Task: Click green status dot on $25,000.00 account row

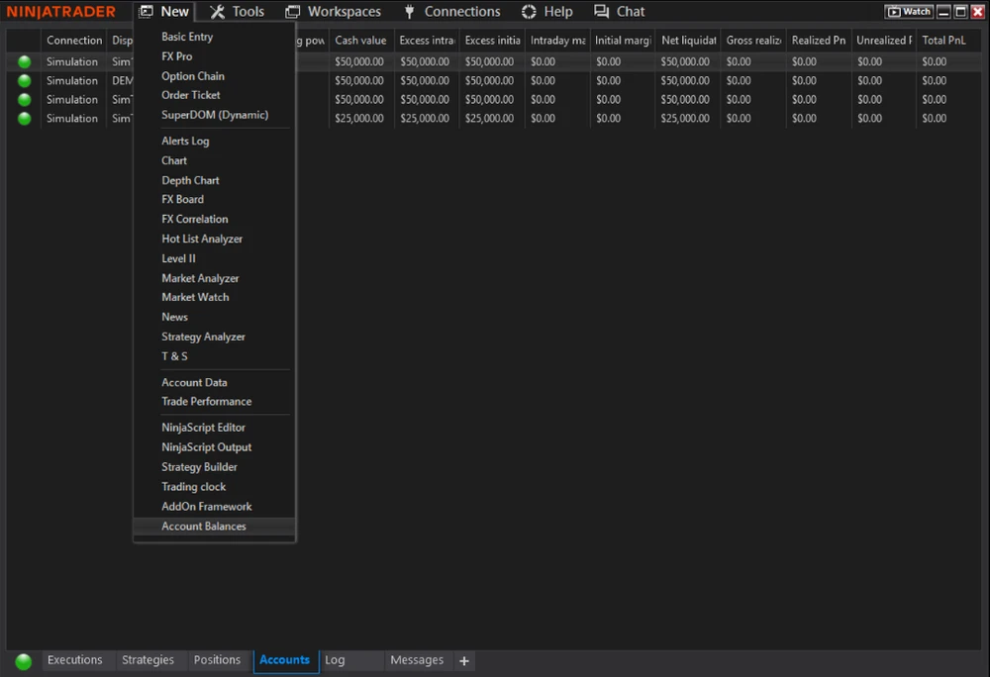Action: [24, 119]
